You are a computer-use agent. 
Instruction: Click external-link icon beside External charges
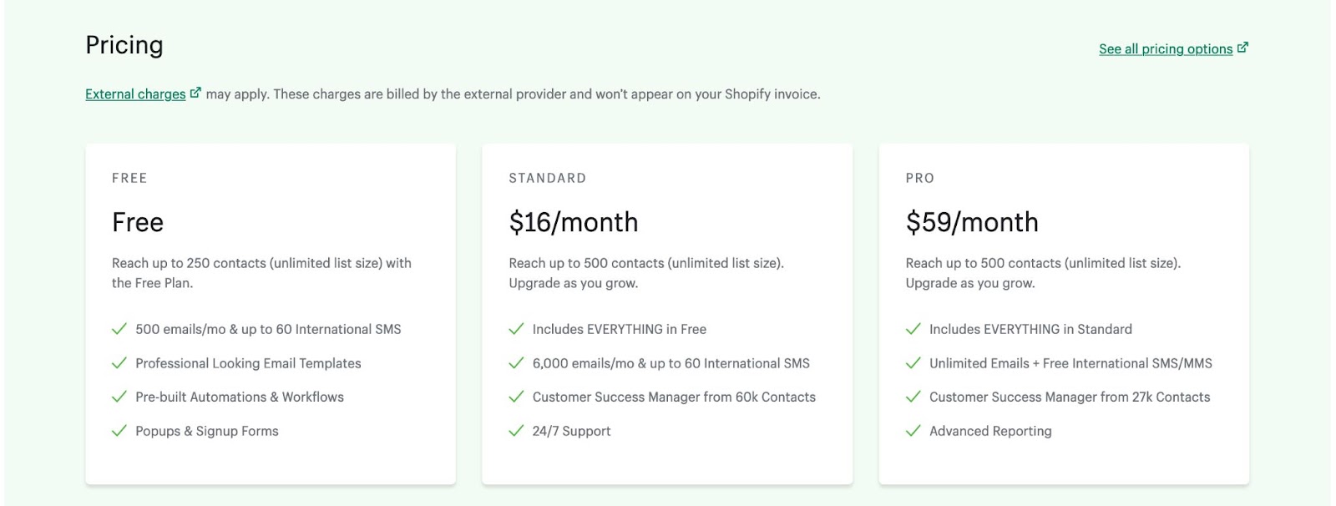pos(195,93)
